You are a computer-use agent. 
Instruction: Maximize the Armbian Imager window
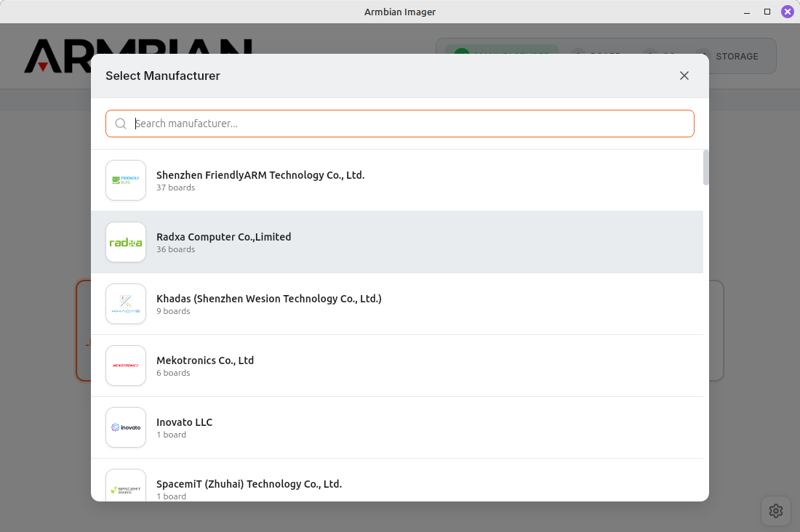[767, 12]
